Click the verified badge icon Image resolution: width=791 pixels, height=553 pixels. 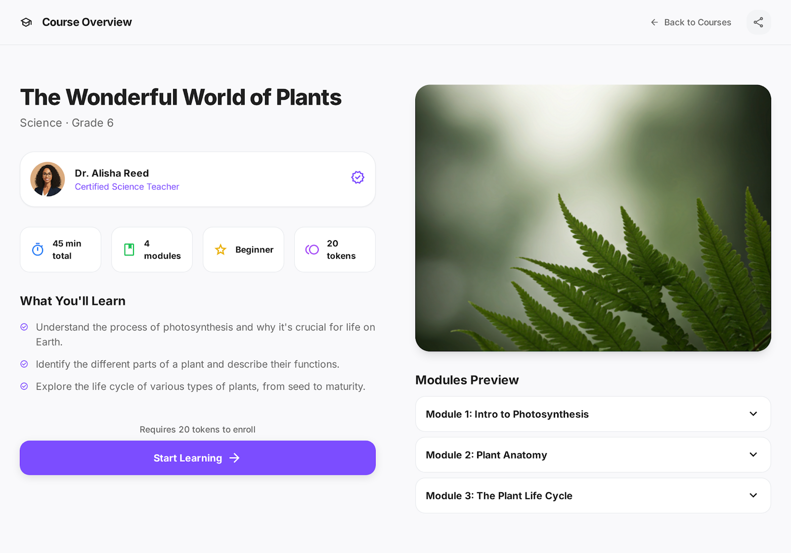tap(357, 177)
